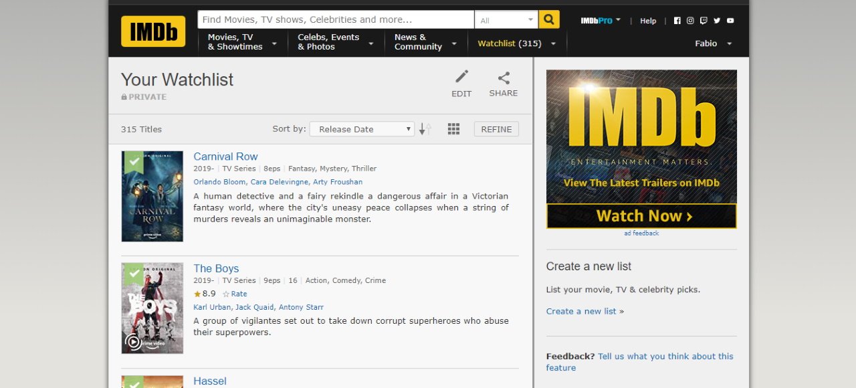Toggle watchlist ribbon on Carnival Row poster
Image resolution: width=856 pixels, height=388 pixels.
(x=134, y=161)
